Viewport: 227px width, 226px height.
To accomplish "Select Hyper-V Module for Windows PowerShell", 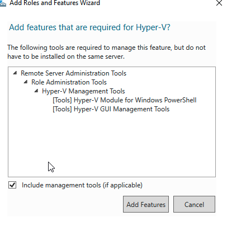I will point(125,100).
